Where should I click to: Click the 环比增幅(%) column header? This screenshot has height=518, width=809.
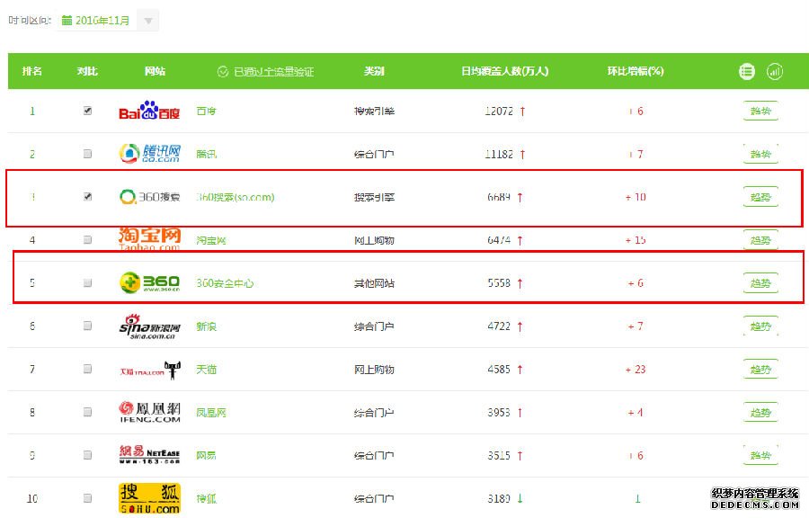point(636,71)
